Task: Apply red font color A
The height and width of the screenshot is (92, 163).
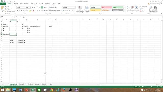Action: click(33, 10)
